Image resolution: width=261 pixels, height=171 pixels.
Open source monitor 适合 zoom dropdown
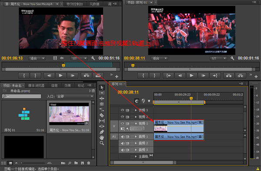point(37,58)
